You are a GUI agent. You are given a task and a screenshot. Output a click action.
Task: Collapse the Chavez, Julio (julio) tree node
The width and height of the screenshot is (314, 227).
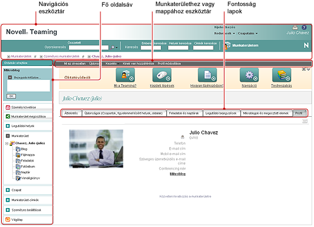[7, 143]
